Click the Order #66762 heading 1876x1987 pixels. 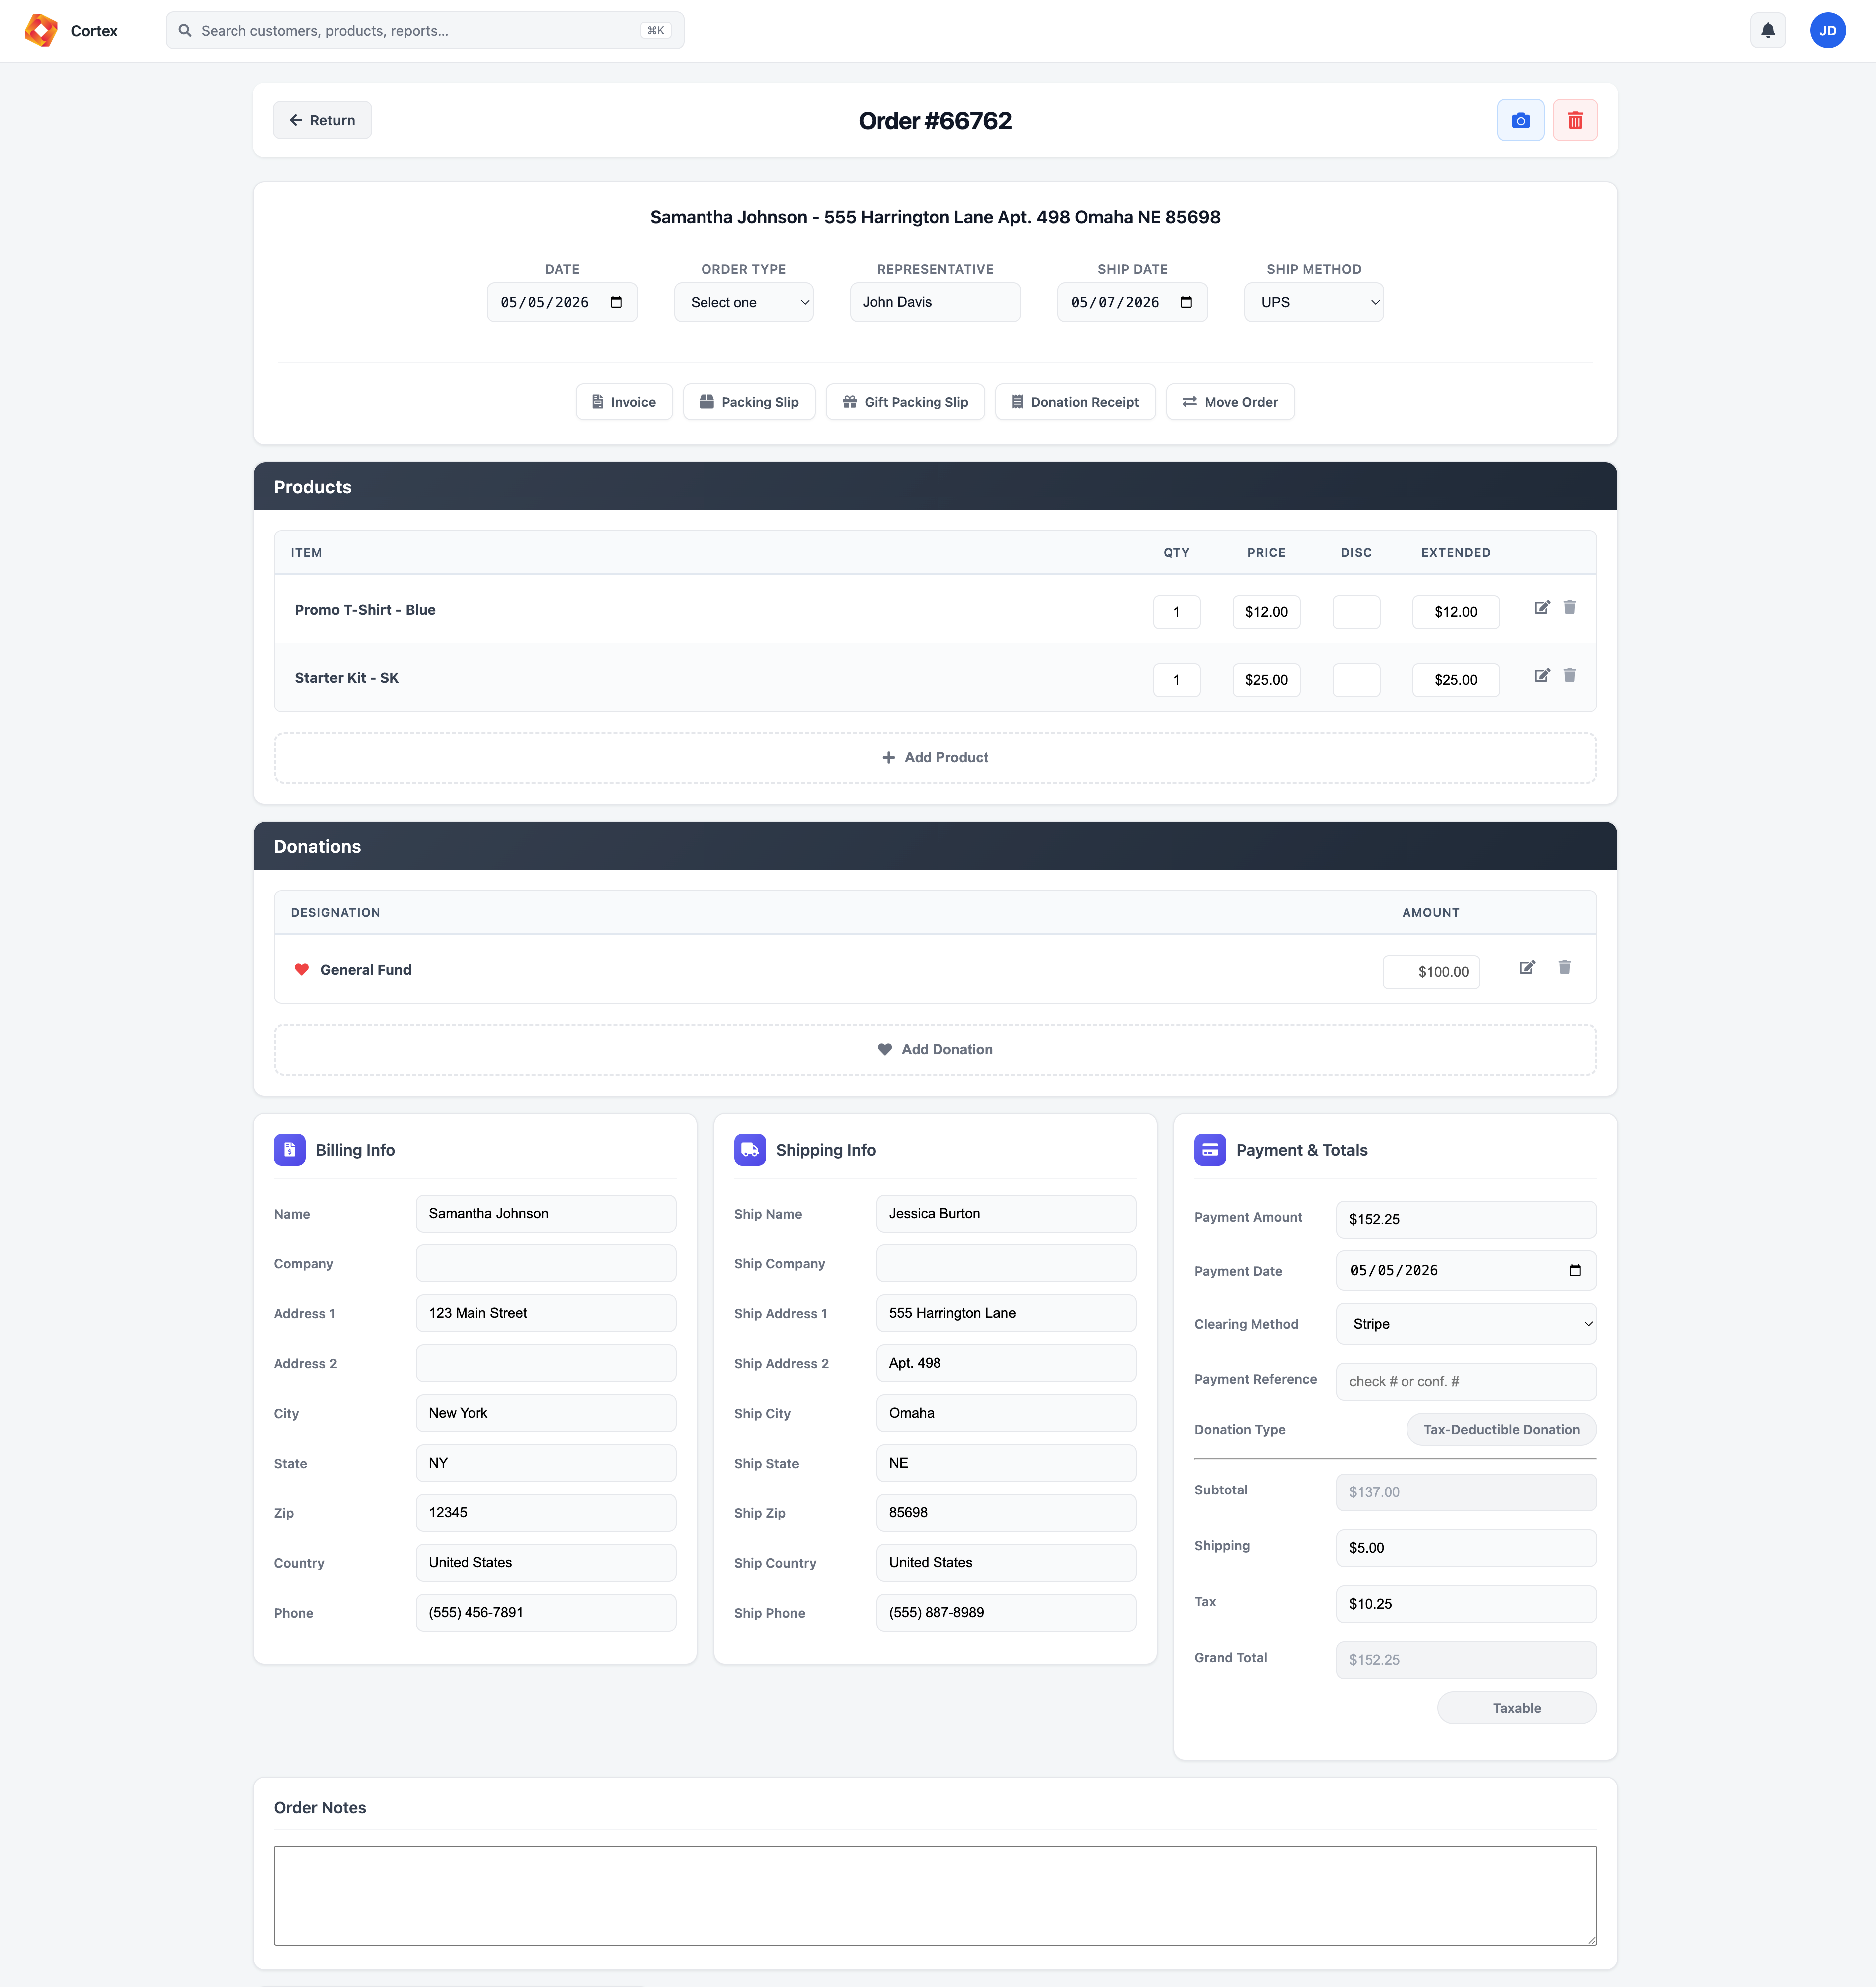click(935, 121)
